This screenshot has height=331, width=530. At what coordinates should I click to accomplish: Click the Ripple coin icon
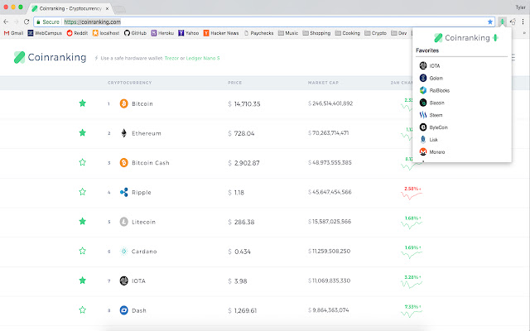[124, 192]
